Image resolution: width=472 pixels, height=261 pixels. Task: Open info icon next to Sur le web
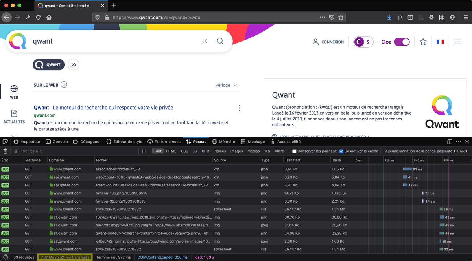tap(64, 84)
